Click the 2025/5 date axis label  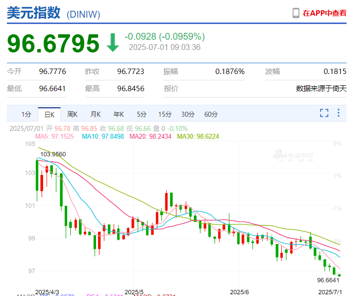(x=134, y=292)
